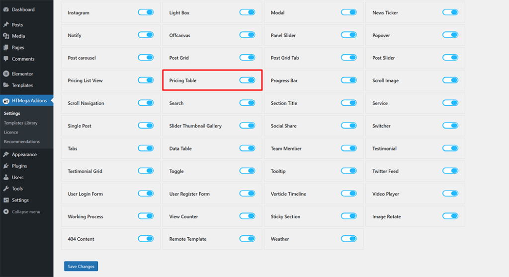The width and height of the screenshot is (509, 277).
Task: Open Templates Library submenu link
Action: 20,123
